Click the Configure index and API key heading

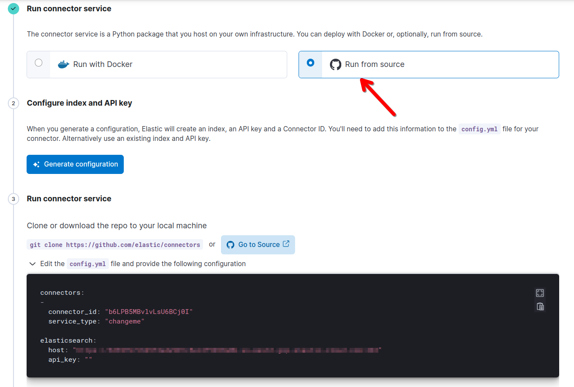pyautogui.click(x=79, y=103)
